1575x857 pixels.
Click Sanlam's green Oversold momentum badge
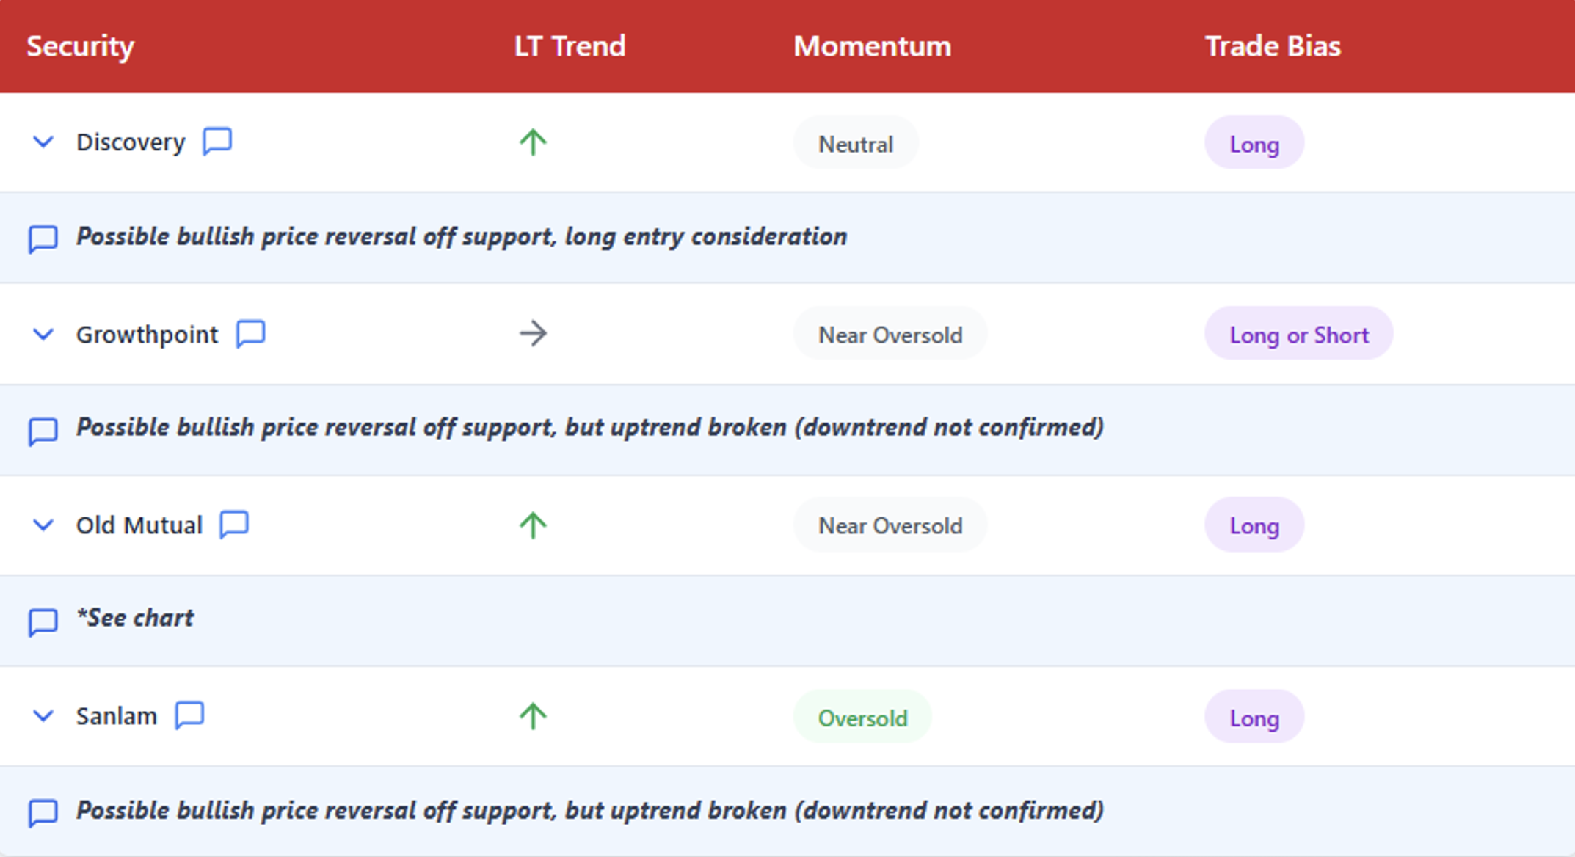[862, 717]
